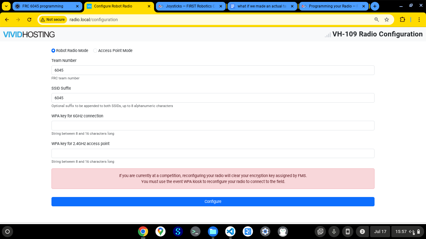Click the 'WPA key for 2.4GHz access point' label
426x239 pixels.
tap(80, 144)
